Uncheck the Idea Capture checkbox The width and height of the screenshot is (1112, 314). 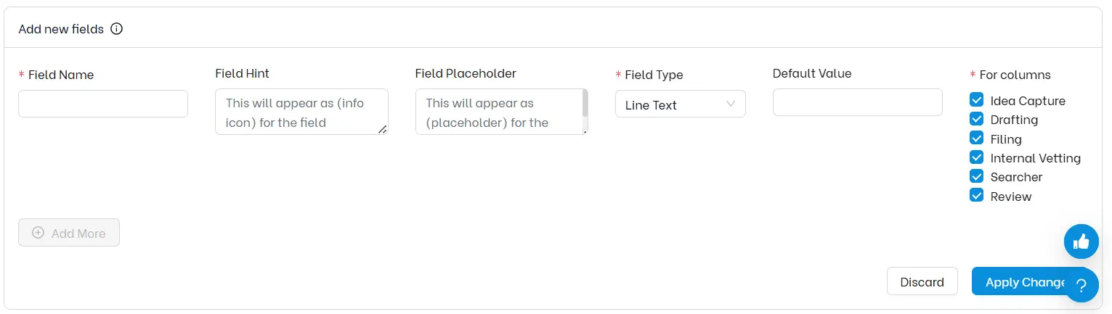point(976,100)
